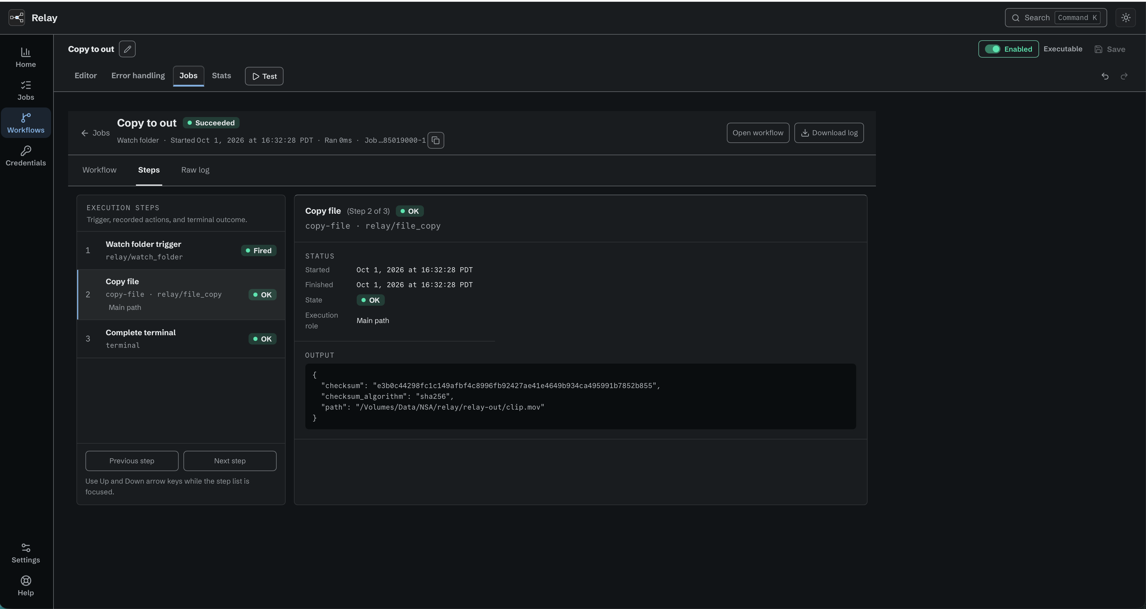This screenshot has width=1146, height=609.
Task: Click the Open workflow button
Action: click(758, 133)
